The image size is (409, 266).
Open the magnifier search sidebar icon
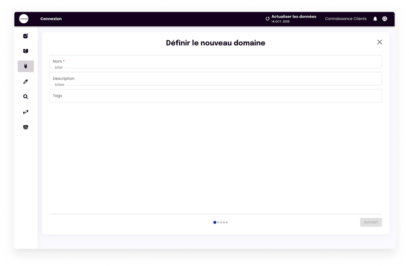tap(26, 97)
